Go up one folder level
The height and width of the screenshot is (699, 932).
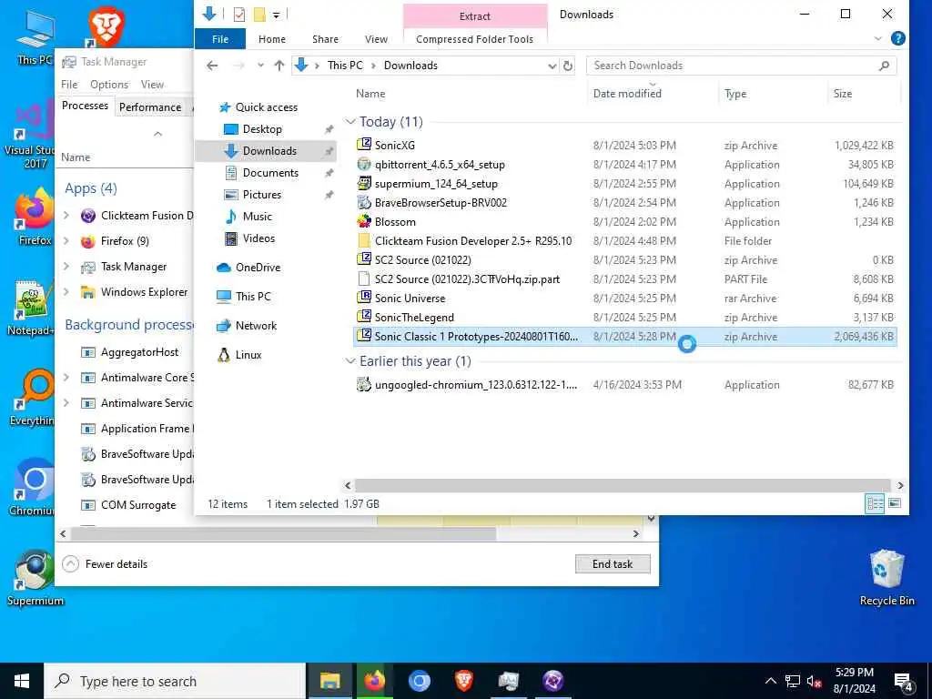[279, 66]
